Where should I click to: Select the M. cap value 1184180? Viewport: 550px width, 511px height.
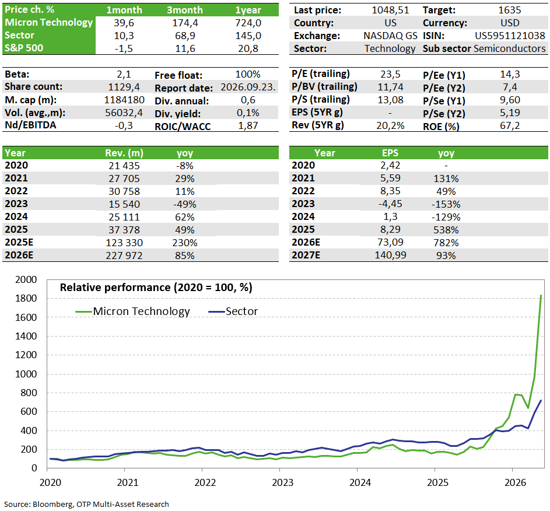[124, 100]
